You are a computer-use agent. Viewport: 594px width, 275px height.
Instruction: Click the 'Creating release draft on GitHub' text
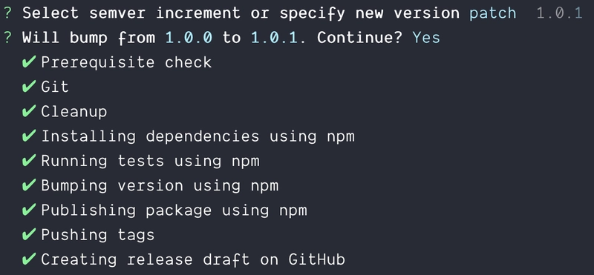(193, 259)
